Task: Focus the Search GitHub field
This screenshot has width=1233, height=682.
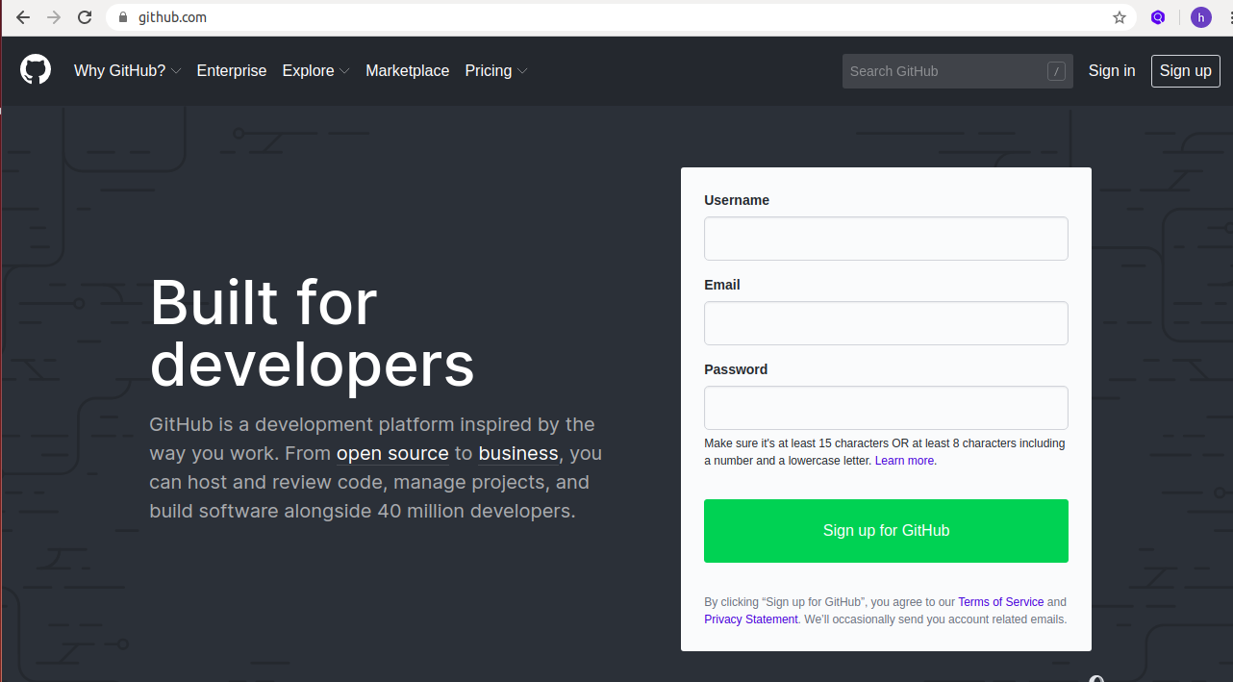Action: click(958, 71)
